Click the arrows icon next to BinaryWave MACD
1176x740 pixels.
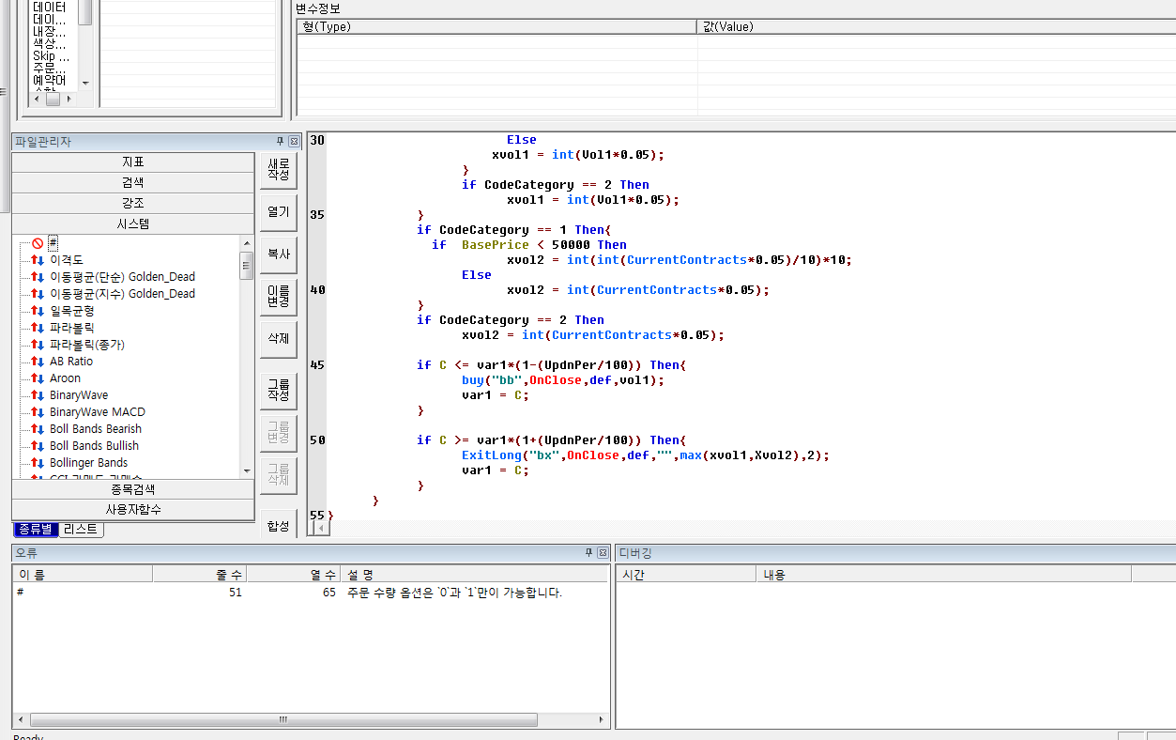38,412
